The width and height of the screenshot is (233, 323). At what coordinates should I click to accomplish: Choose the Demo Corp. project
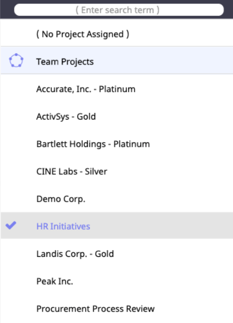coord(61,199)
